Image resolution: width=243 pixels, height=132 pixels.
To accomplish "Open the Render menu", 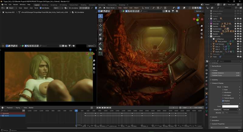I will (x=15, y=5).
